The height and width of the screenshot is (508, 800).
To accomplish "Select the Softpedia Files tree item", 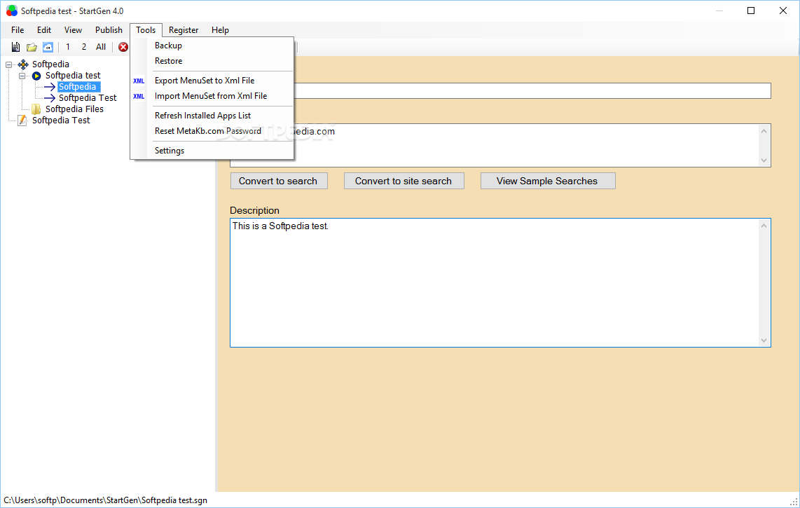I will (74, 109).
